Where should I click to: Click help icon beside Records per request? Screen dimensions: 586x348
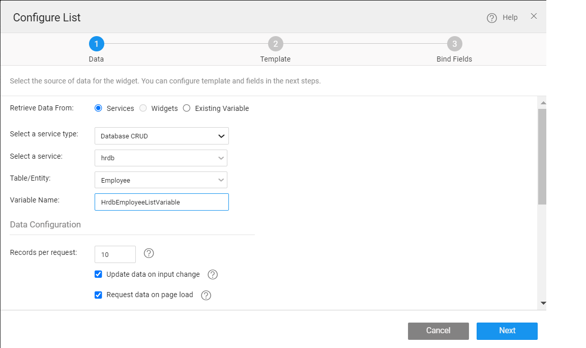(149, 253)
